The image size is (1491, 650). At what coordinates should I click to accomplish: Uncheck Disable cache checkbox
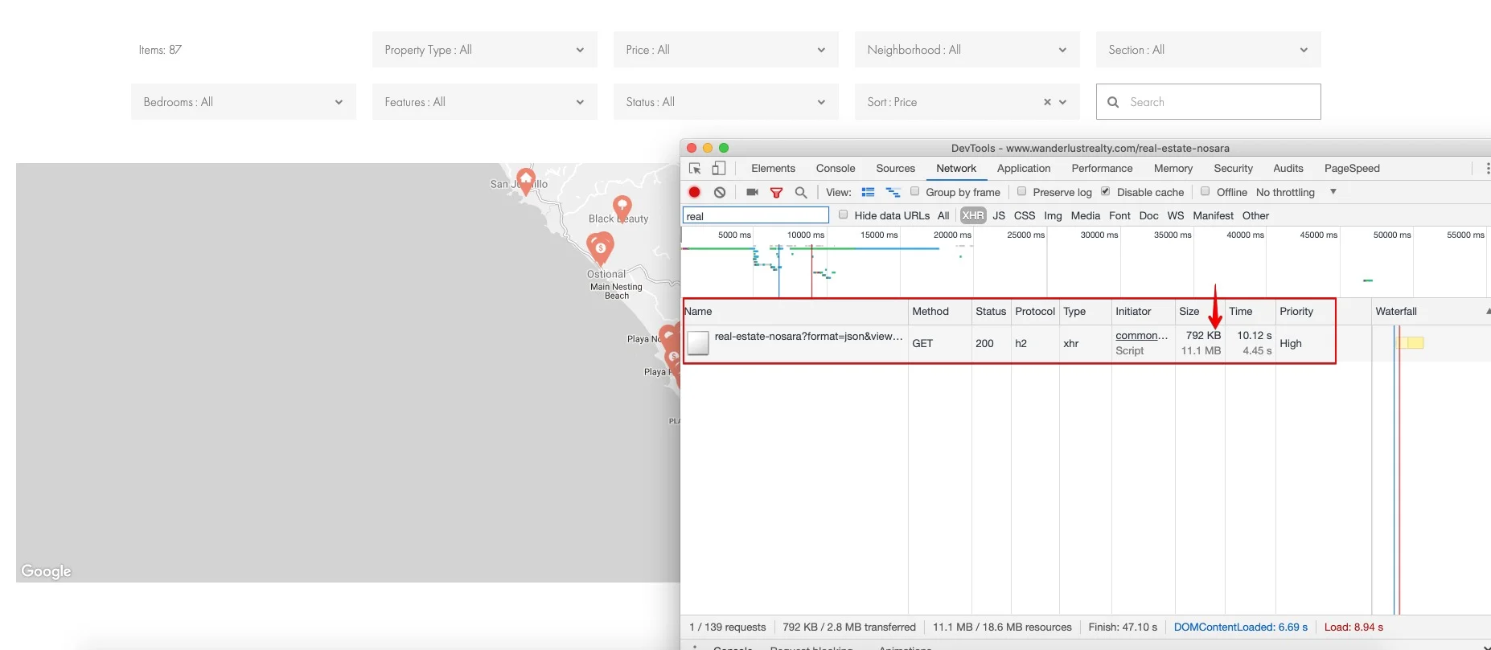pyautogui.click(x=1105, y=191)
